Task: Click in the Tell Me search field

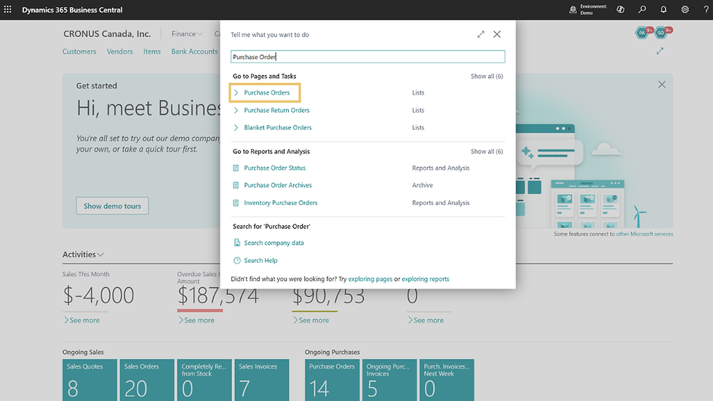Action: pyautogui.click(x=367, y=57)
